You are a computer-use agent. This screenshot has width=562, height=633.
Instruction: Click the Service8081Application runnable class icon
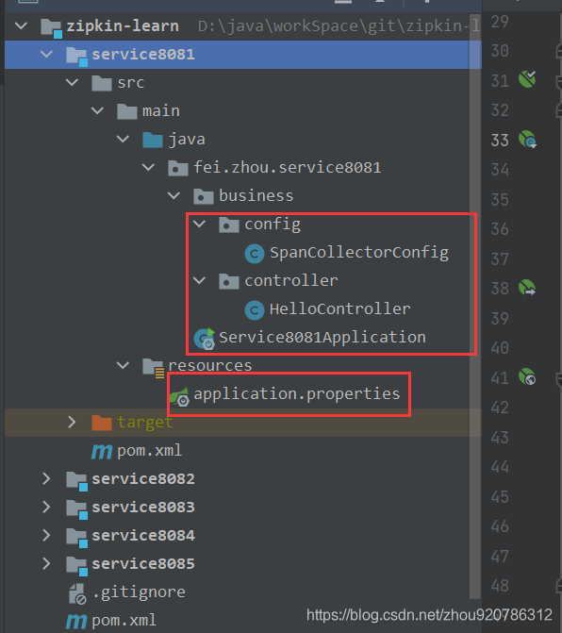pos(204,339)
